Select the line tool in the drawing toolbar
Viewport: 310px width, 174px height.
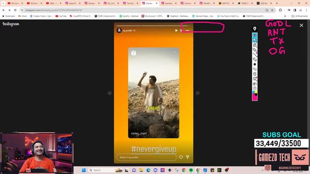coord(255,55)
